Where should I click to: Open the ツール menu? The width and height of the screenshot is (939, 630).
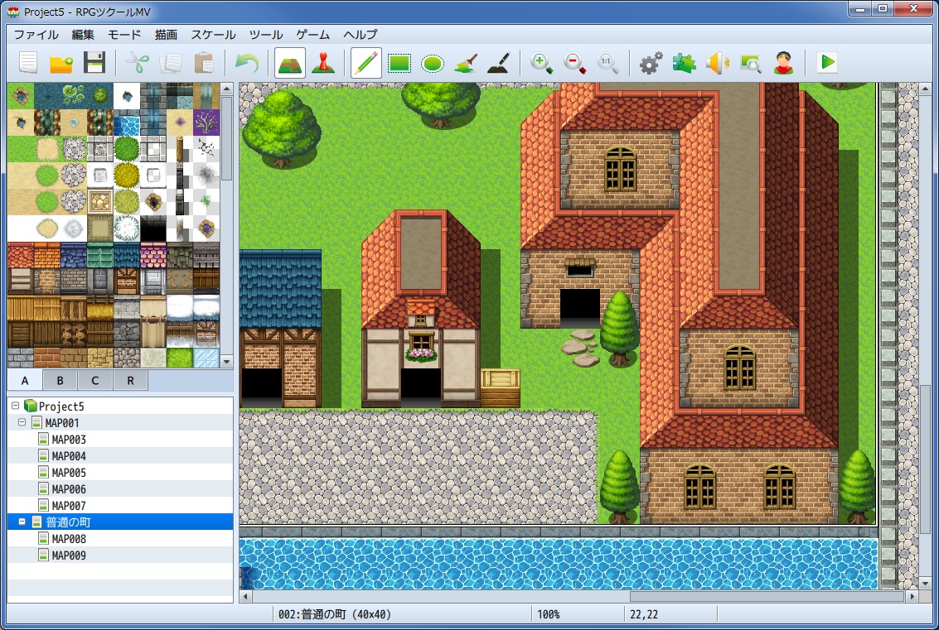coord(266,35)
